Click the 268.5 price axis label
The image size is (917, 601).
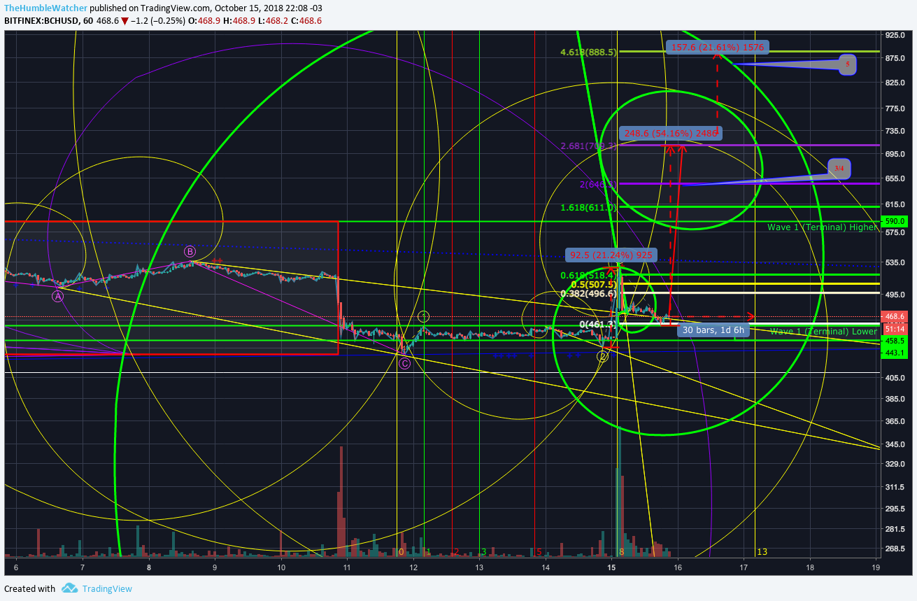pyautogui.click(x=896, y=549)
